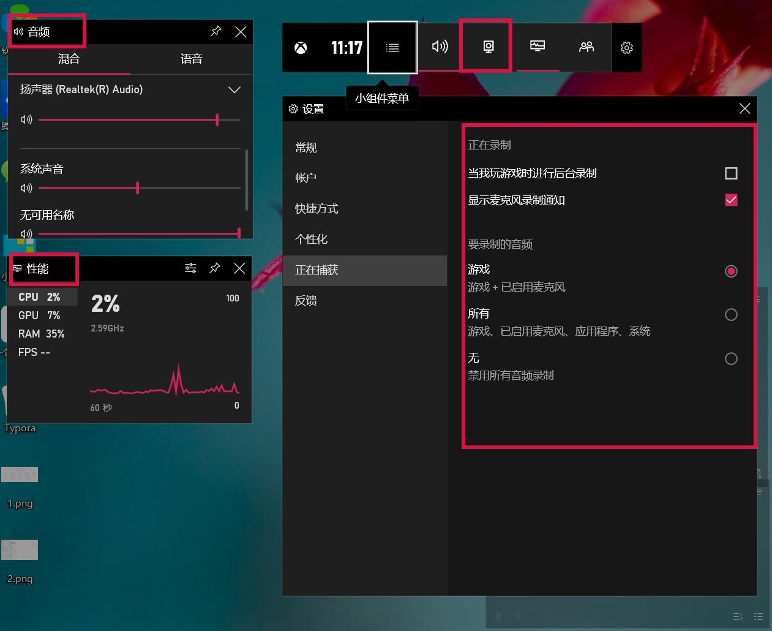Click the Xbox logo in the Game Bar

(x=301, y=47)
